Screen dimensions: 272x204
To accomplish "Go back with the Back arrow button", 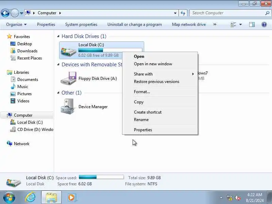I will click(x=5, y=13).
